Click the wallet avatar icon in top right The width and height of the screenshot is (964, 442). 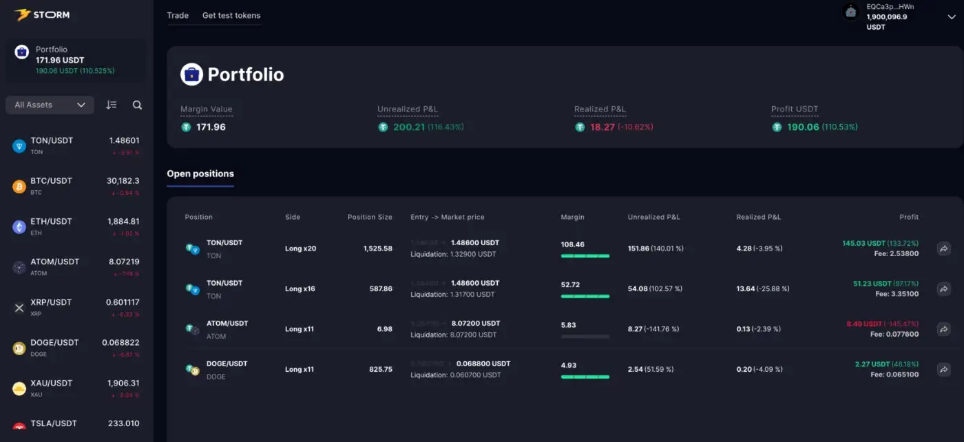click(x=851, y=12)
